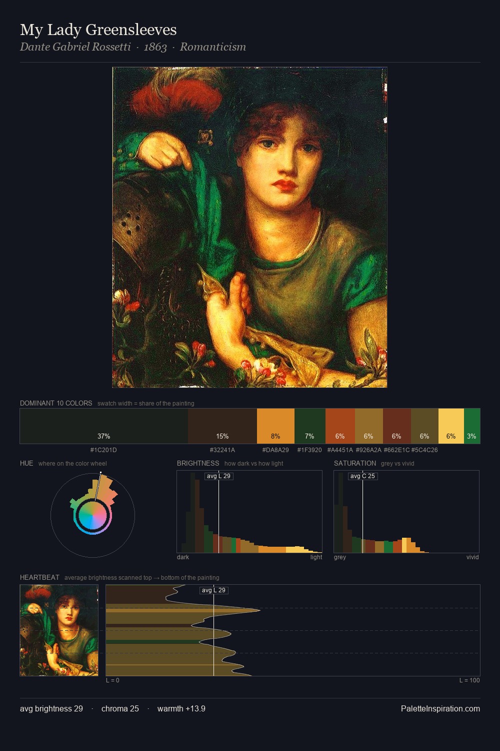Choose the olive swatch #5C4C26
Viewport: 500px width, 751px height.
[x=424, y=426]
